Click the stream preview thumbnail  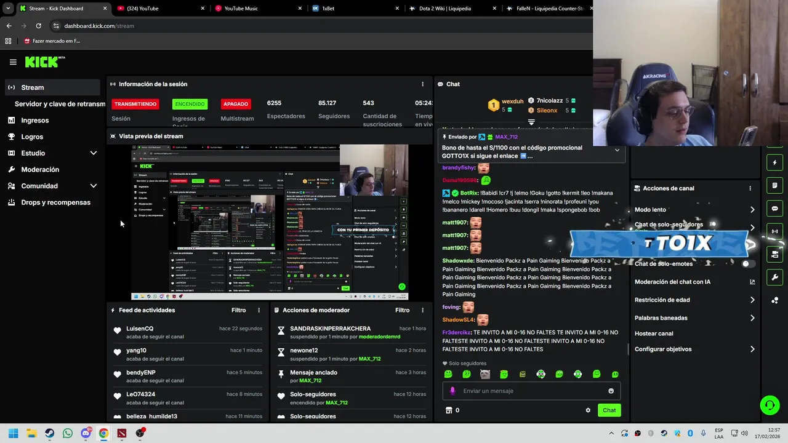(270, 222)
